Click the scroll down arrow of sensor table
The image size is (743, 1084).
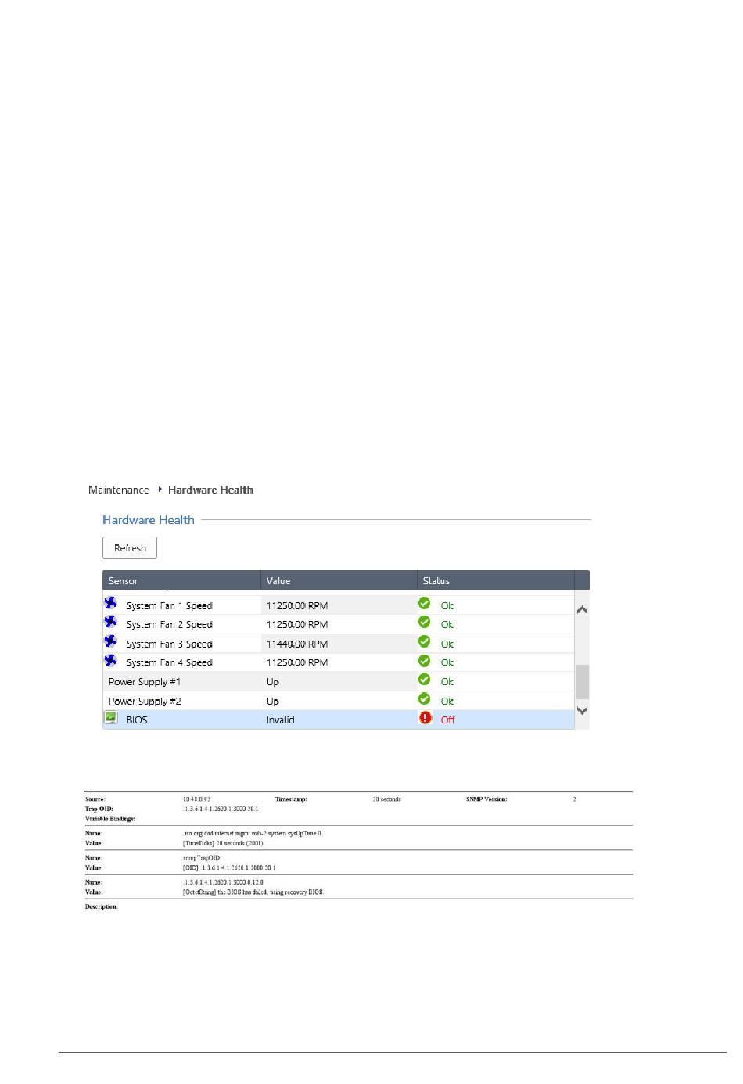pos(582,710)
